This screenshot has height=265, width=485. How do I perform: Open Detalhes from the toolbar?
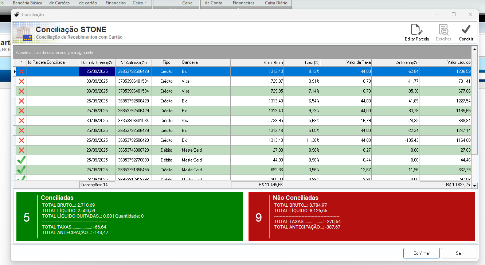(x=443, y=30)
